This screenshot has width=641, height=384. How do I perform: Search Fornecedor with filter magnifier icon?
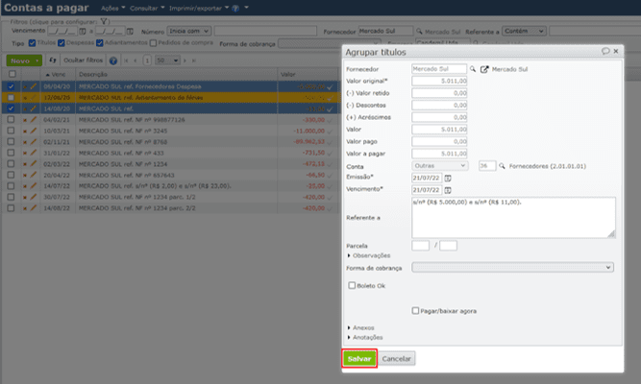pyautogui.click(x=419, y=31)
